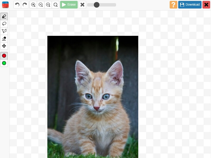The width and height of the screenshot is (211, 158).
Task: Clear the current selection mask
Action: coord(82,4)
